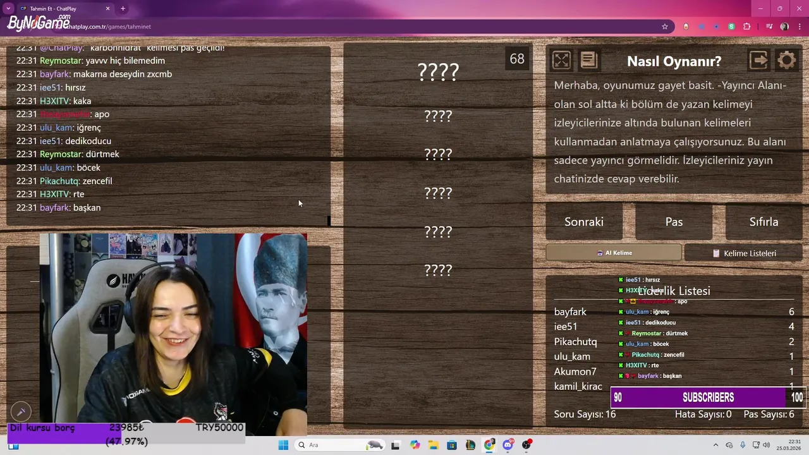This screenshot has height=455, width=809.
Task: Click the first extension icon after the address bar
Action: [686, 27]
